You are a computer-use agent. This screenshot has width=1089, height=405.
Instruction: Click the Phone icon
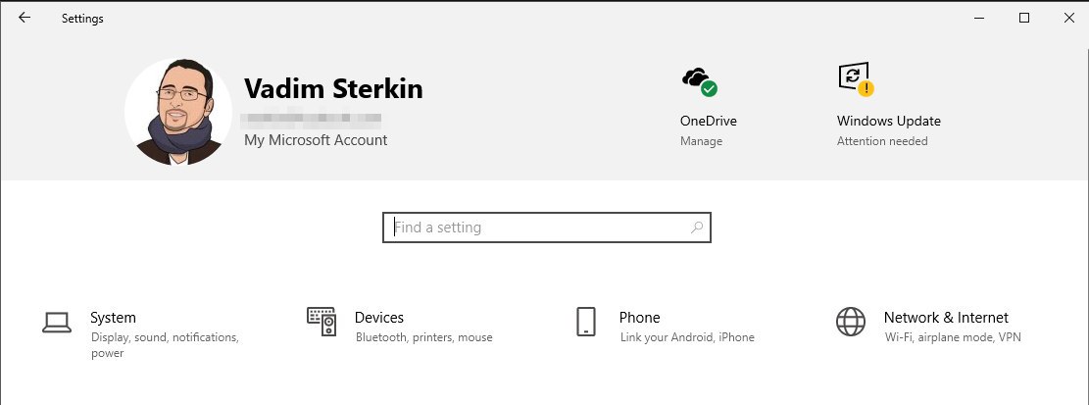(586, 322)
